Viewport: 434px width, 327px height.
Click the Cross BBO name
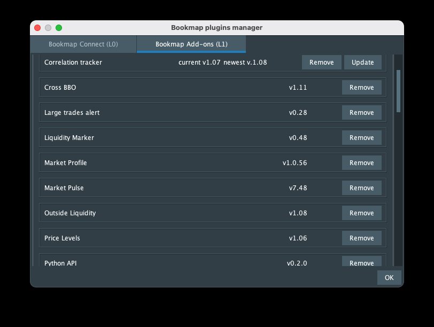tap(60, 88)
